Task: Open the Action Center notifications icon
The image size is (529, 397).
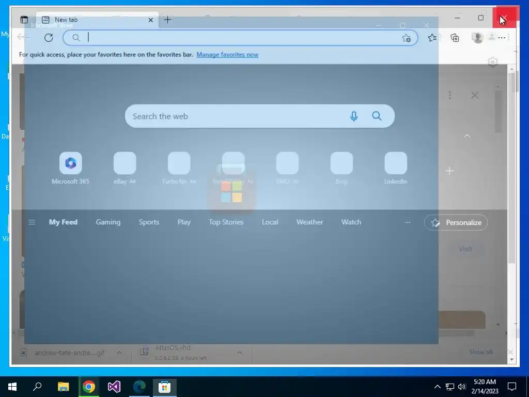Action: (512, 387)
